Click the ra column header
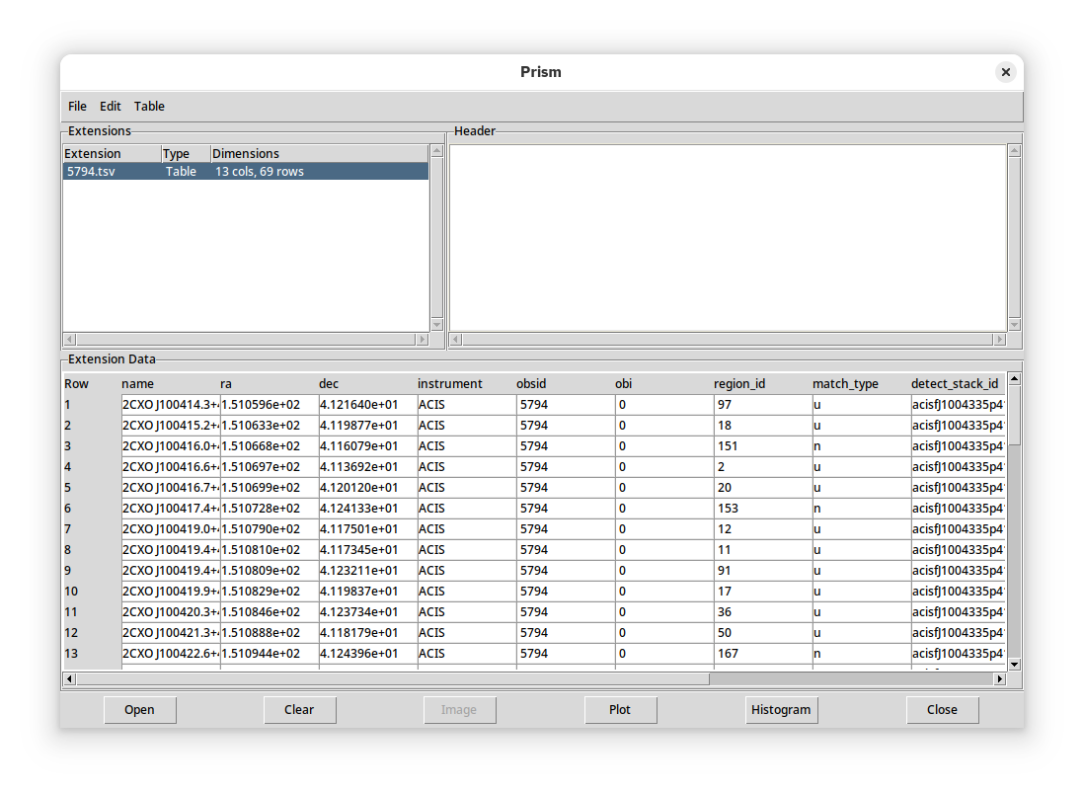 point(269,384)
